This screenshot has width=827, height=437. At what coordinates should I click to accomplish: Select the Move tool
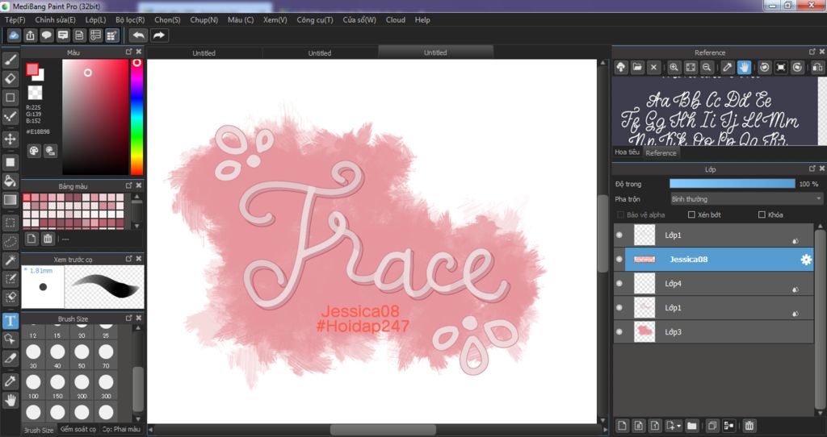(x=10, y=139)
